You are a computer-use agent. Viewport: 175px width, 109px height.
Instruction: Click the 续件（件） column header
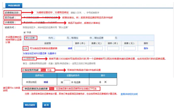click(x=113, y=43)
